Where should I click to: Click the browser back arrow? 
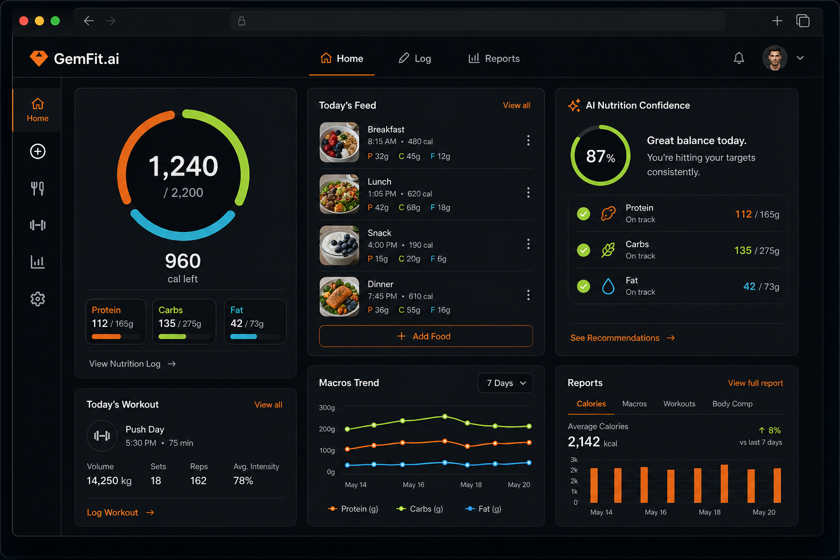[89, 21]
